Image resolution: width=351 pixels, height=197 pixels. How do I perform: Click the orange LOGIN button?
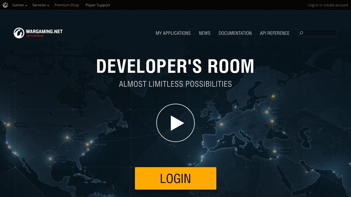(x=175, y=178)
